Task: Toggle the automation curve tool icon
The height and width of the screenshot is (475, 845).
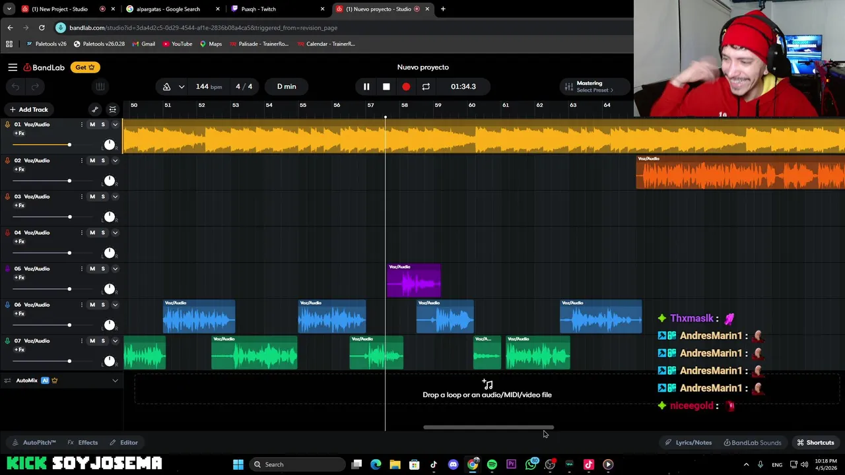Action: click(95, 110)
